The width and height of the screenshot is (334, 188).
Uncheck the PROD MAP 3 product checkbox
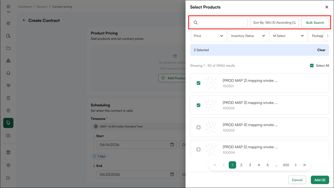(x=198, y=105)
